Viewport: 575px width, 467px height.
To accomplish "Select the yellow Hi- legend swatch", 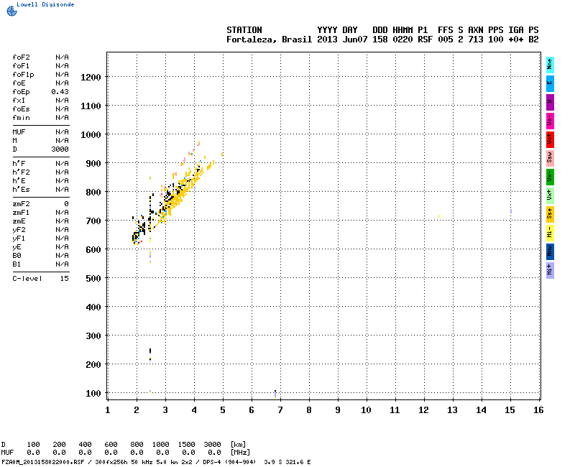I will [x=550, y=233].
